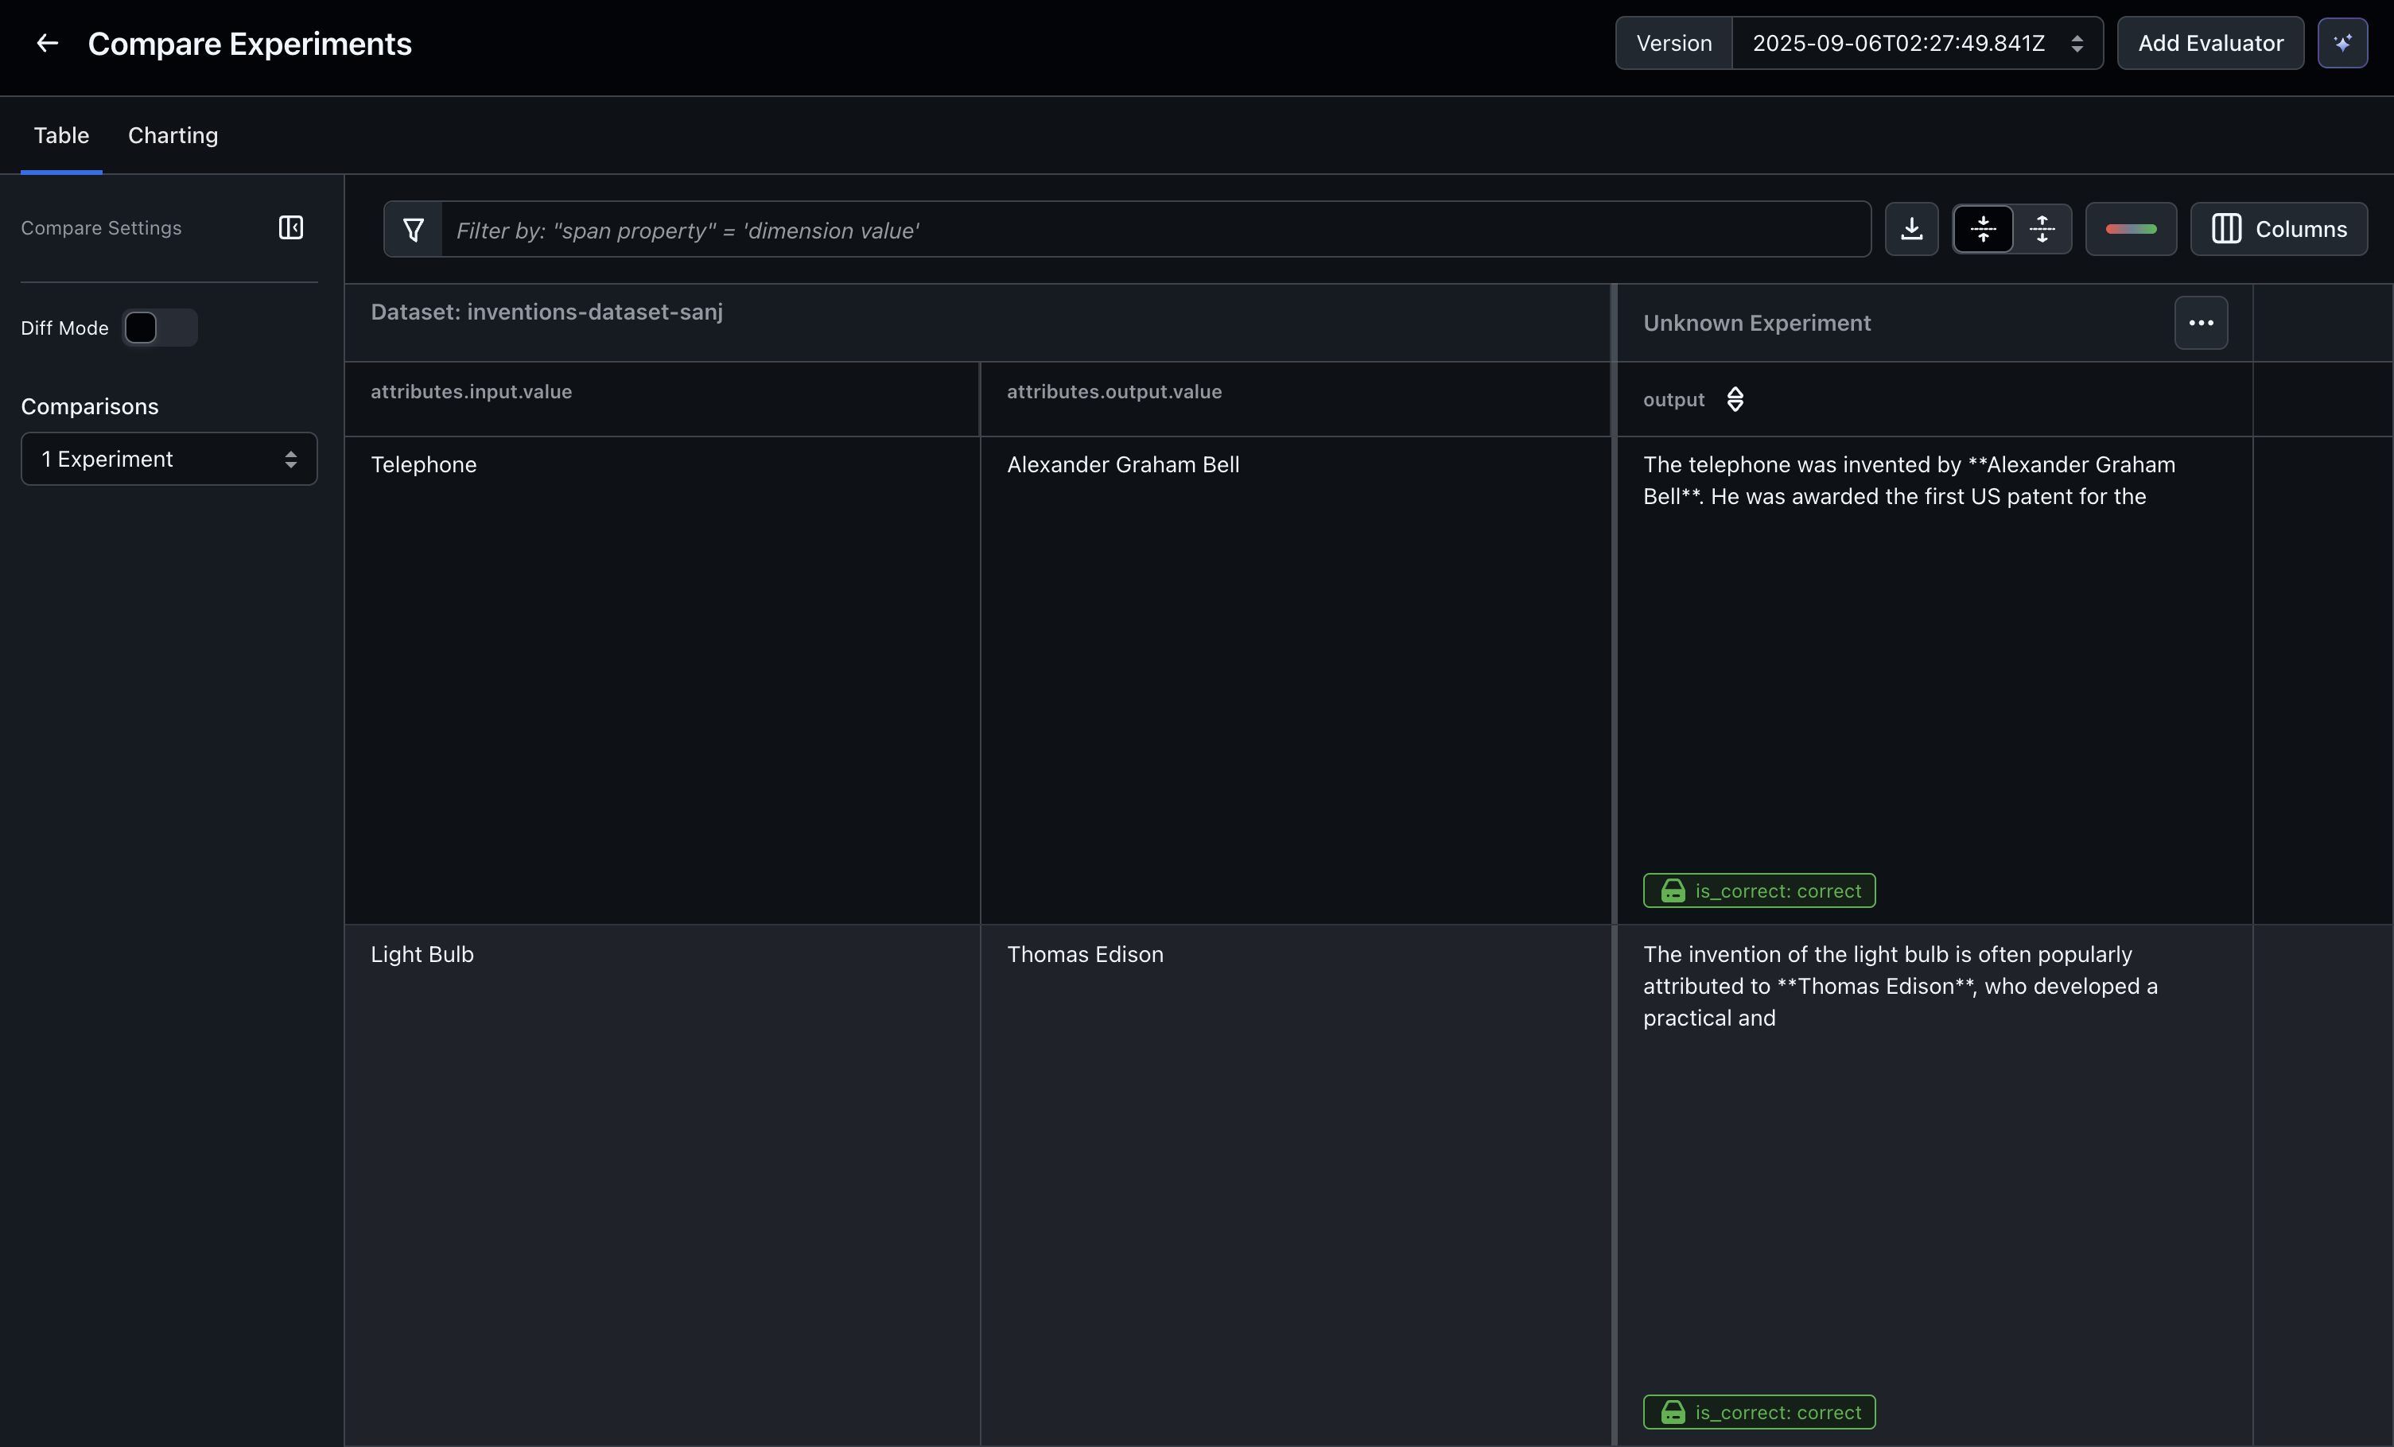The width and height of the screenshot is (2394, 1447).
Task: Click the filter funnel icon
Action: [x=413, y=230]
